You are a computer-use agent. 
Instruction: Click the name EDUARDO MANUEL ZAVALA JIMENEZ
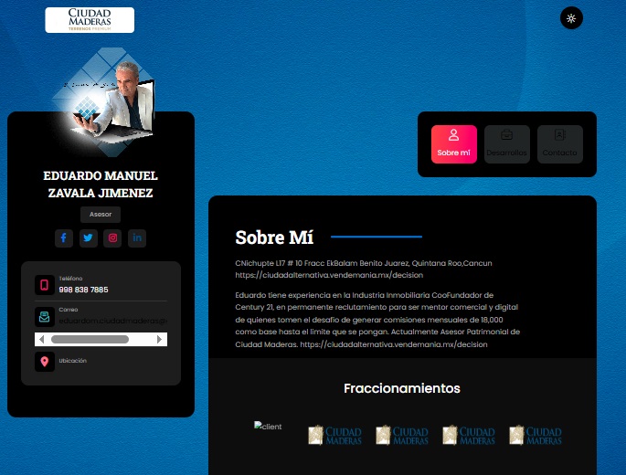[x=101, y=185]
